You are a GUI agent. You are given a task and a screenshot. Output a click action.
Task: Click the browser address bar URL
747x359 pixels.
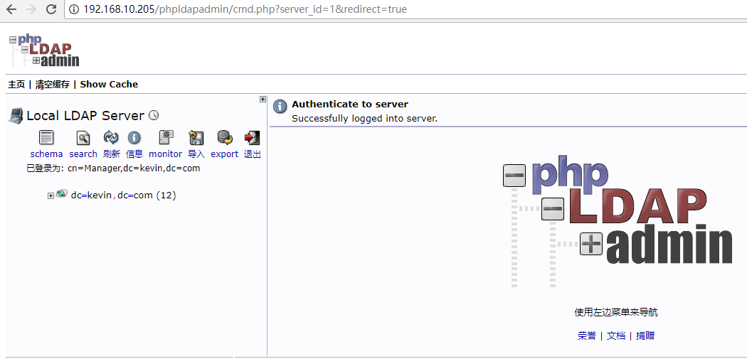tap(245, 9)
